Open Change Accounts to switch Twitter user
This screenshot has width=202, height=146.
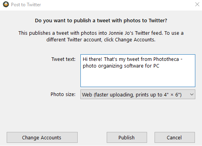click(x=42, y=137)
